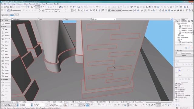Select the Skylight tool
This screenshot has width=194, height=109.
point(5,58)
